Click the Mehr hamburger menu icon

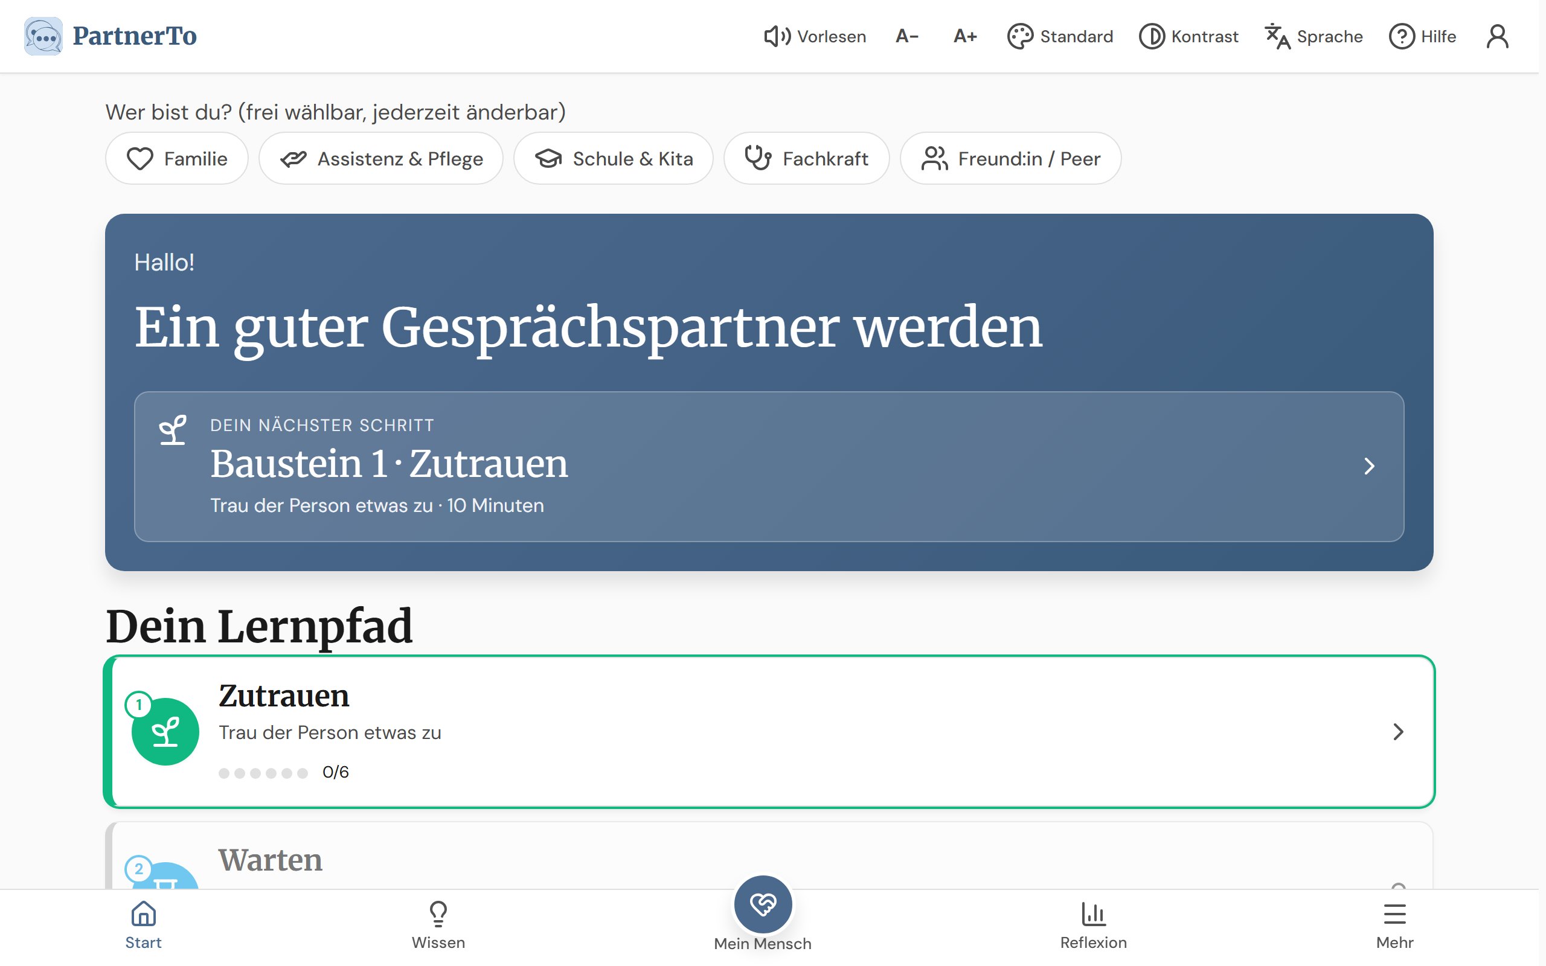click(x=1394, y=913)
